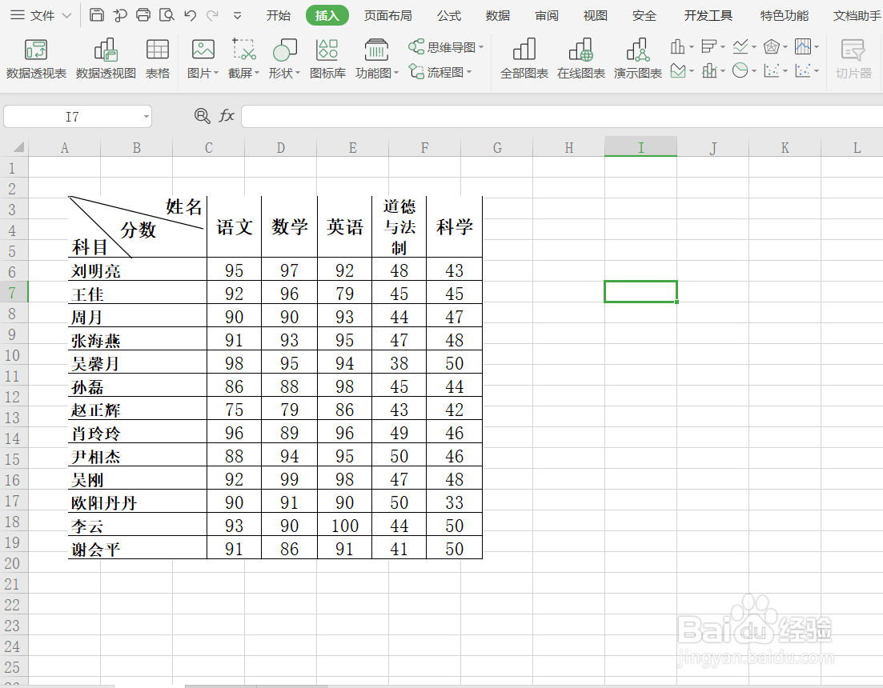Select the 科学 header cell

[455, 226]
